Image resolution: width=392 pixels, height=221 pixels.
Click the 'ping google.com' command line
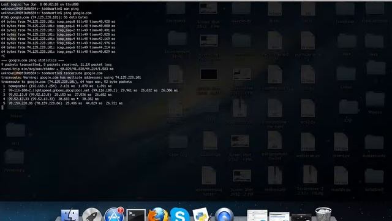(x=47, y=13)
